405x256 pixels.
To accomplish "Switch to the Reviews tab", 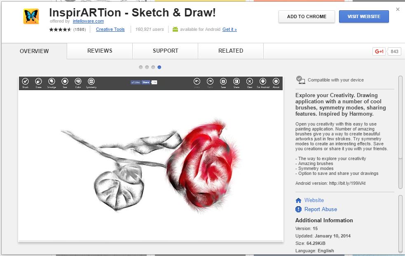I will (100, 51).
